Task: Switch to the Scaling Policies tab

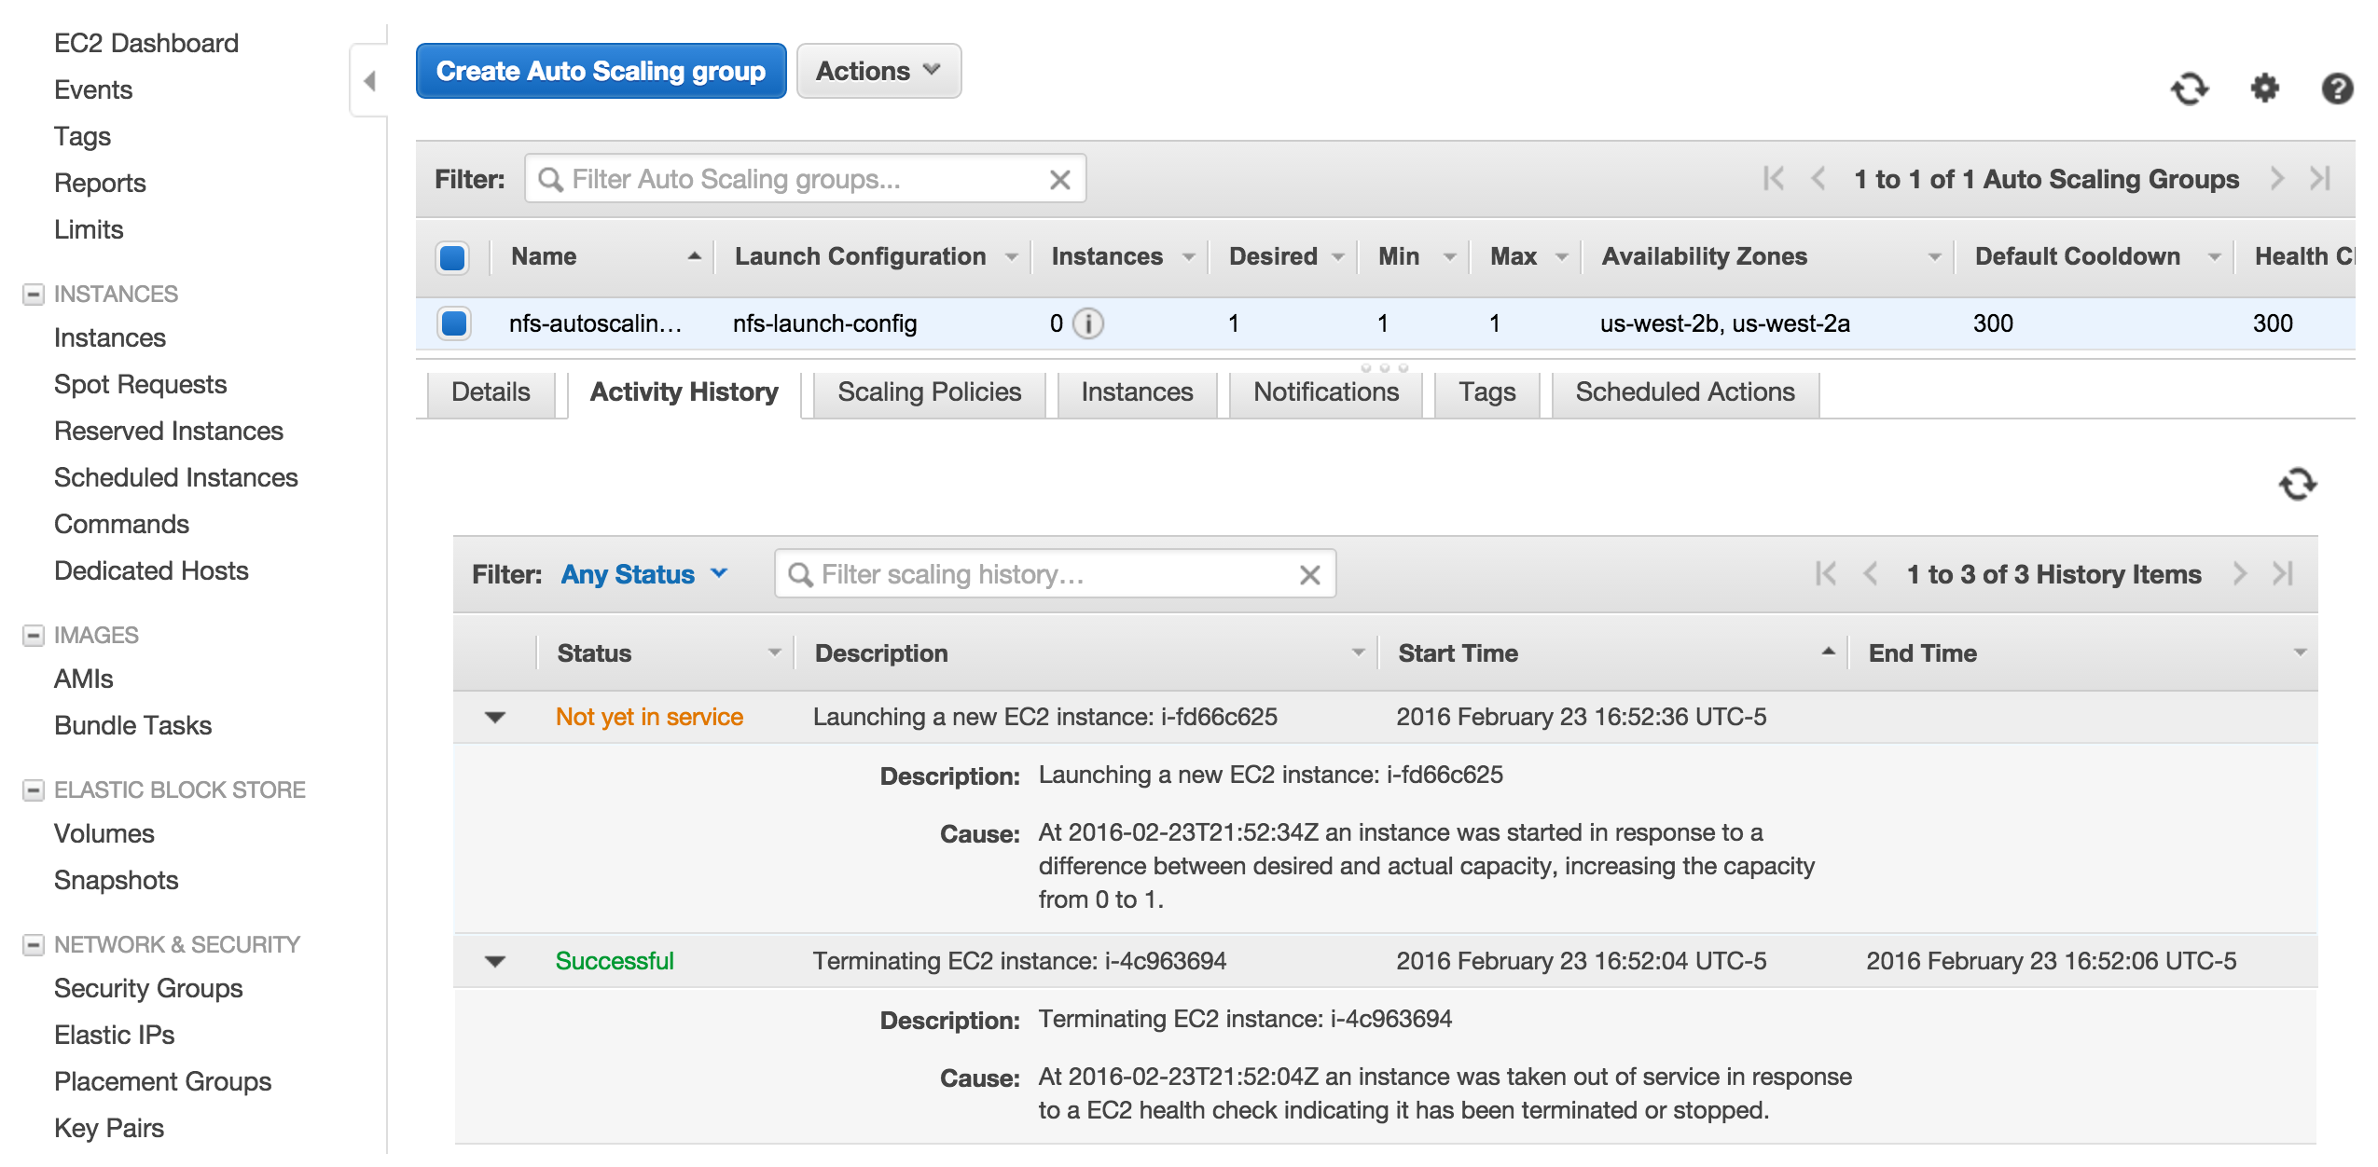Action: pyautogui.click(x=928, y=392)
